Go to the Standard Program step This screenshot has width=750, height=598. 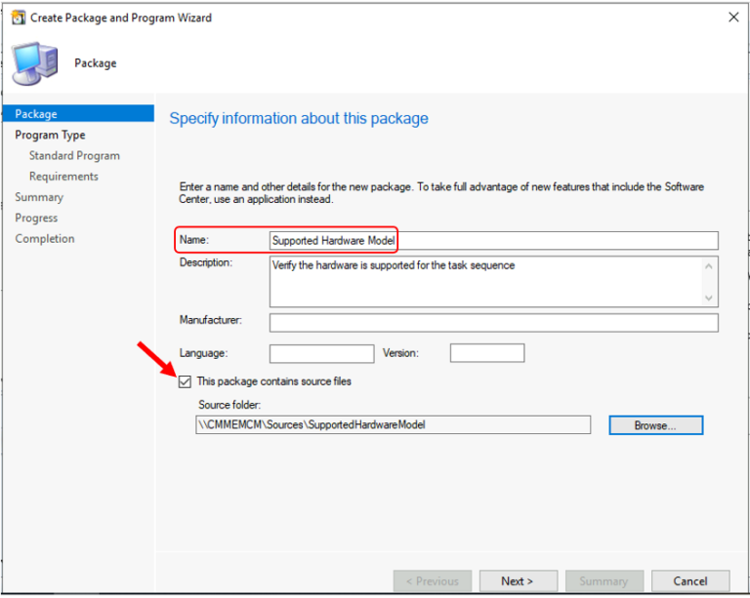click(74, 156)
